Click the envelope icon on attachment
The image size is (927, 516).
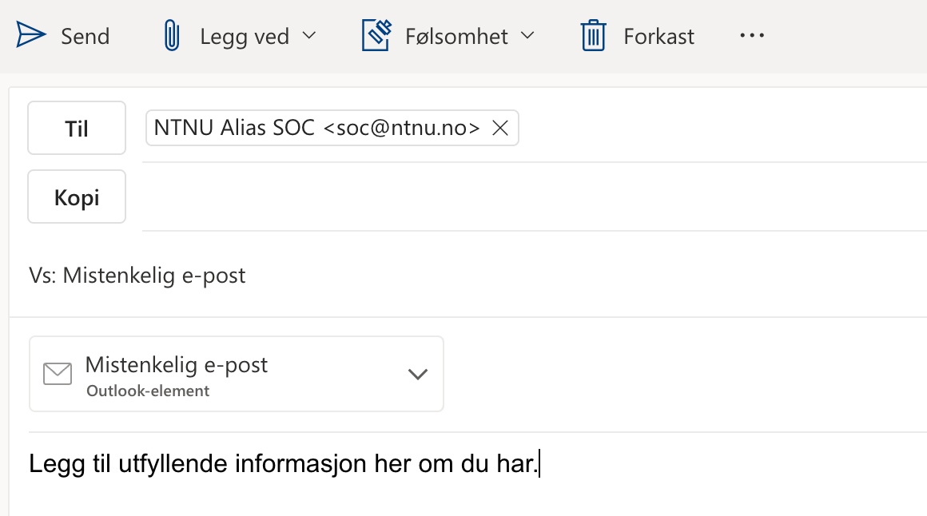[58, 374]
